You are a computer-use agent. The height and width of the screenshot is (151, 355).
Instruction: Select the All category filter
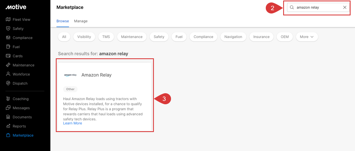pos(64,37)
